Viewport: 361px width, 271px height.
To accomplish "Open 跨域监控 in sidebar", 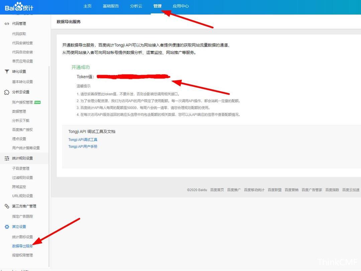I will (x=19, y=187).
